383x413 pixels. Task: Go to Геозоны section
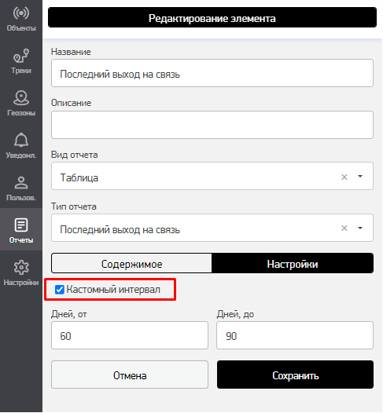[21, 104]
